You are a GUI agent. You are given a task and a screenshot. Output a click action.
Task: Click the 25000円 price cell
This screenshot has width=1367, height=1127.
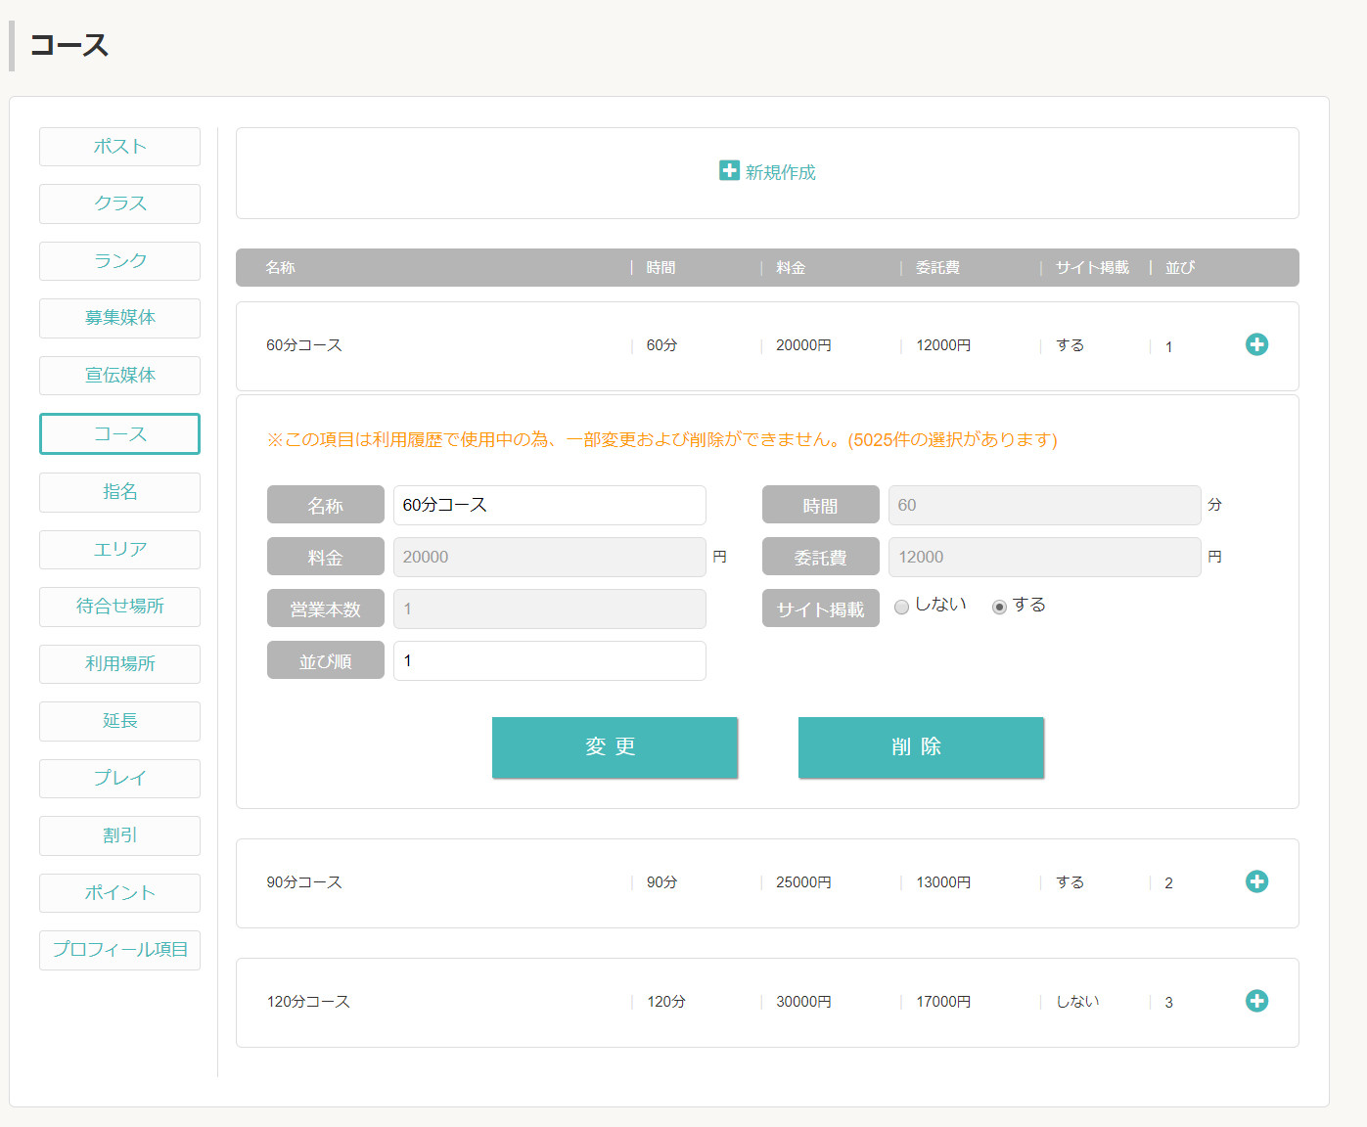803,882
